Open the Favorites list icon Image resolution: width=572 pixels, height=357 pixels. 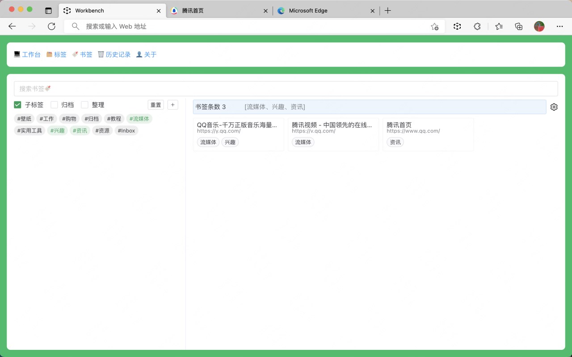(499, 26)
